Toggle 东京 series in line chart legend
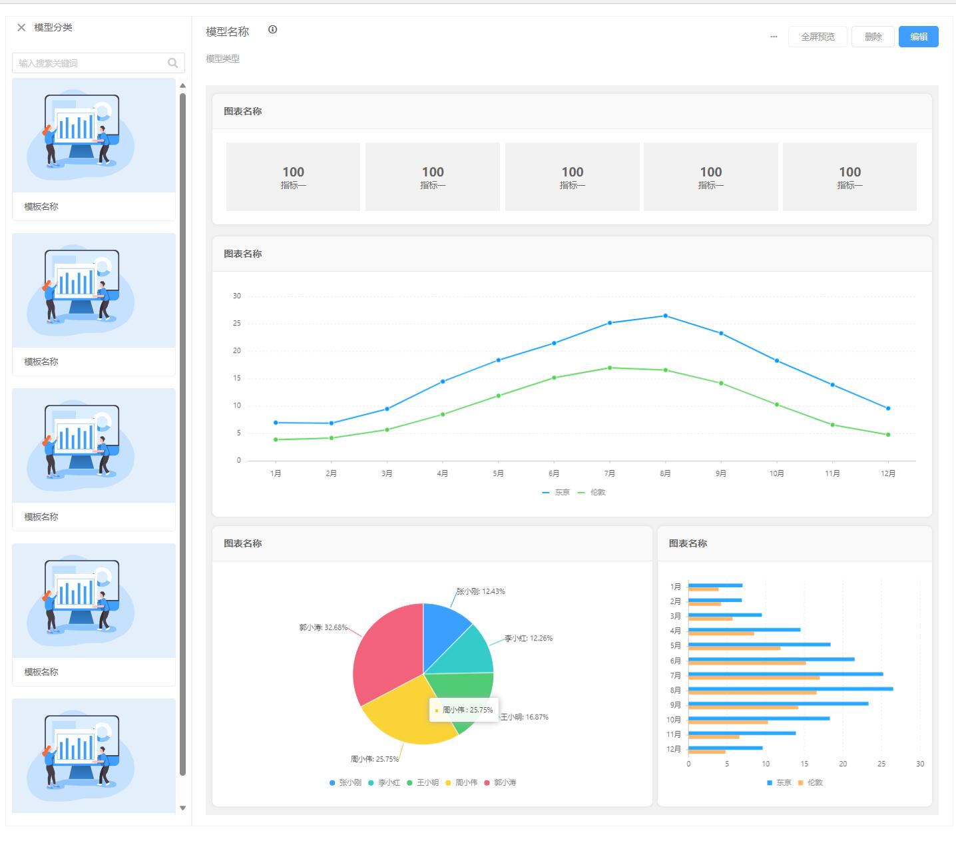Image resolution: width=956 pixels, height=847 pixels. 556,492
